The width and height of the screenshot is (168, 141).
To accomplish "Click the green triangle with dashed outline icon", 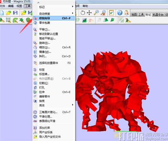I will tap(106, 20).
